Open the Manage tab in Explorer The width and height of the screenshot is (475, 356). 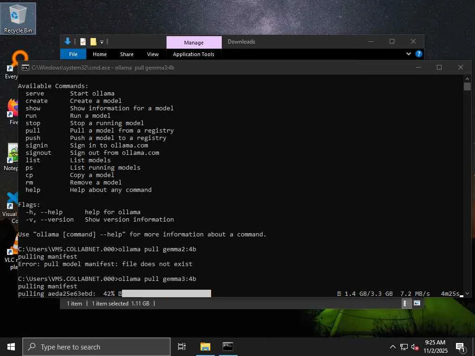coord(194,43)
